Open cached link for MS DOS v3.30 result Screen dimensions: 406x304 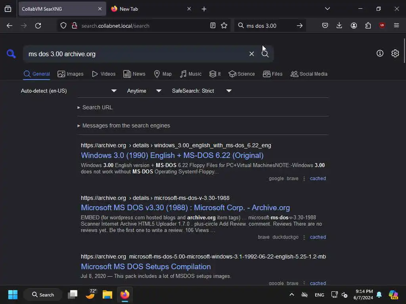click(x=318, y=237)
